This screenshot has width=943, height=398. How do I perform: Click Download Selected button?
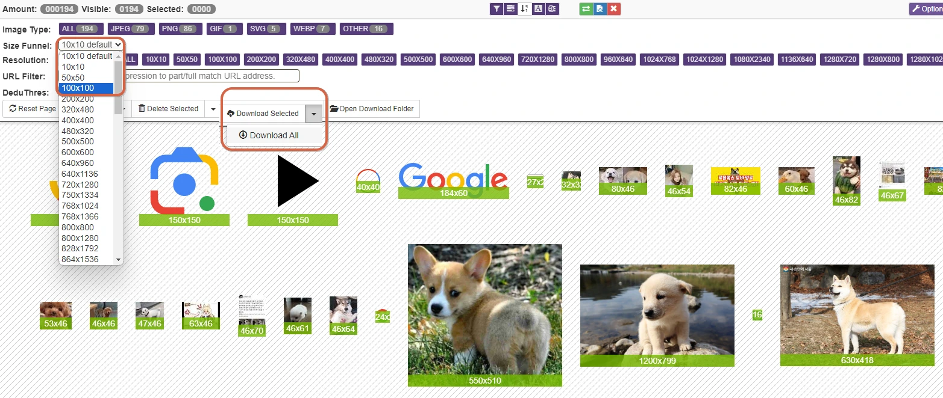(x=263, y=114)
